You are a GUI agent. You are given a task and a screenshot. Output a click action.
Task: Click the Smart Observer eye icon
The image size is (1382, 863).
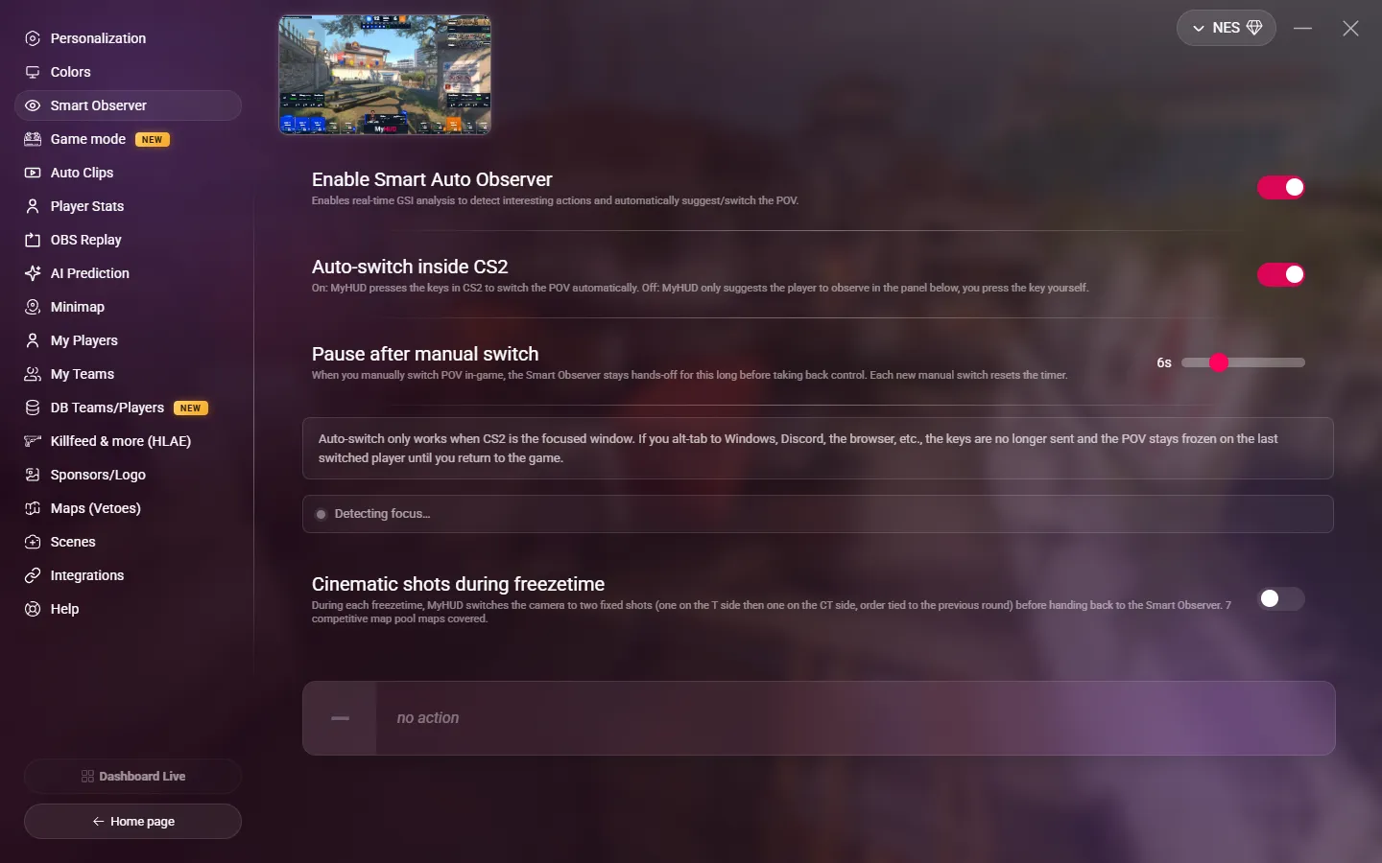[33, 105]
